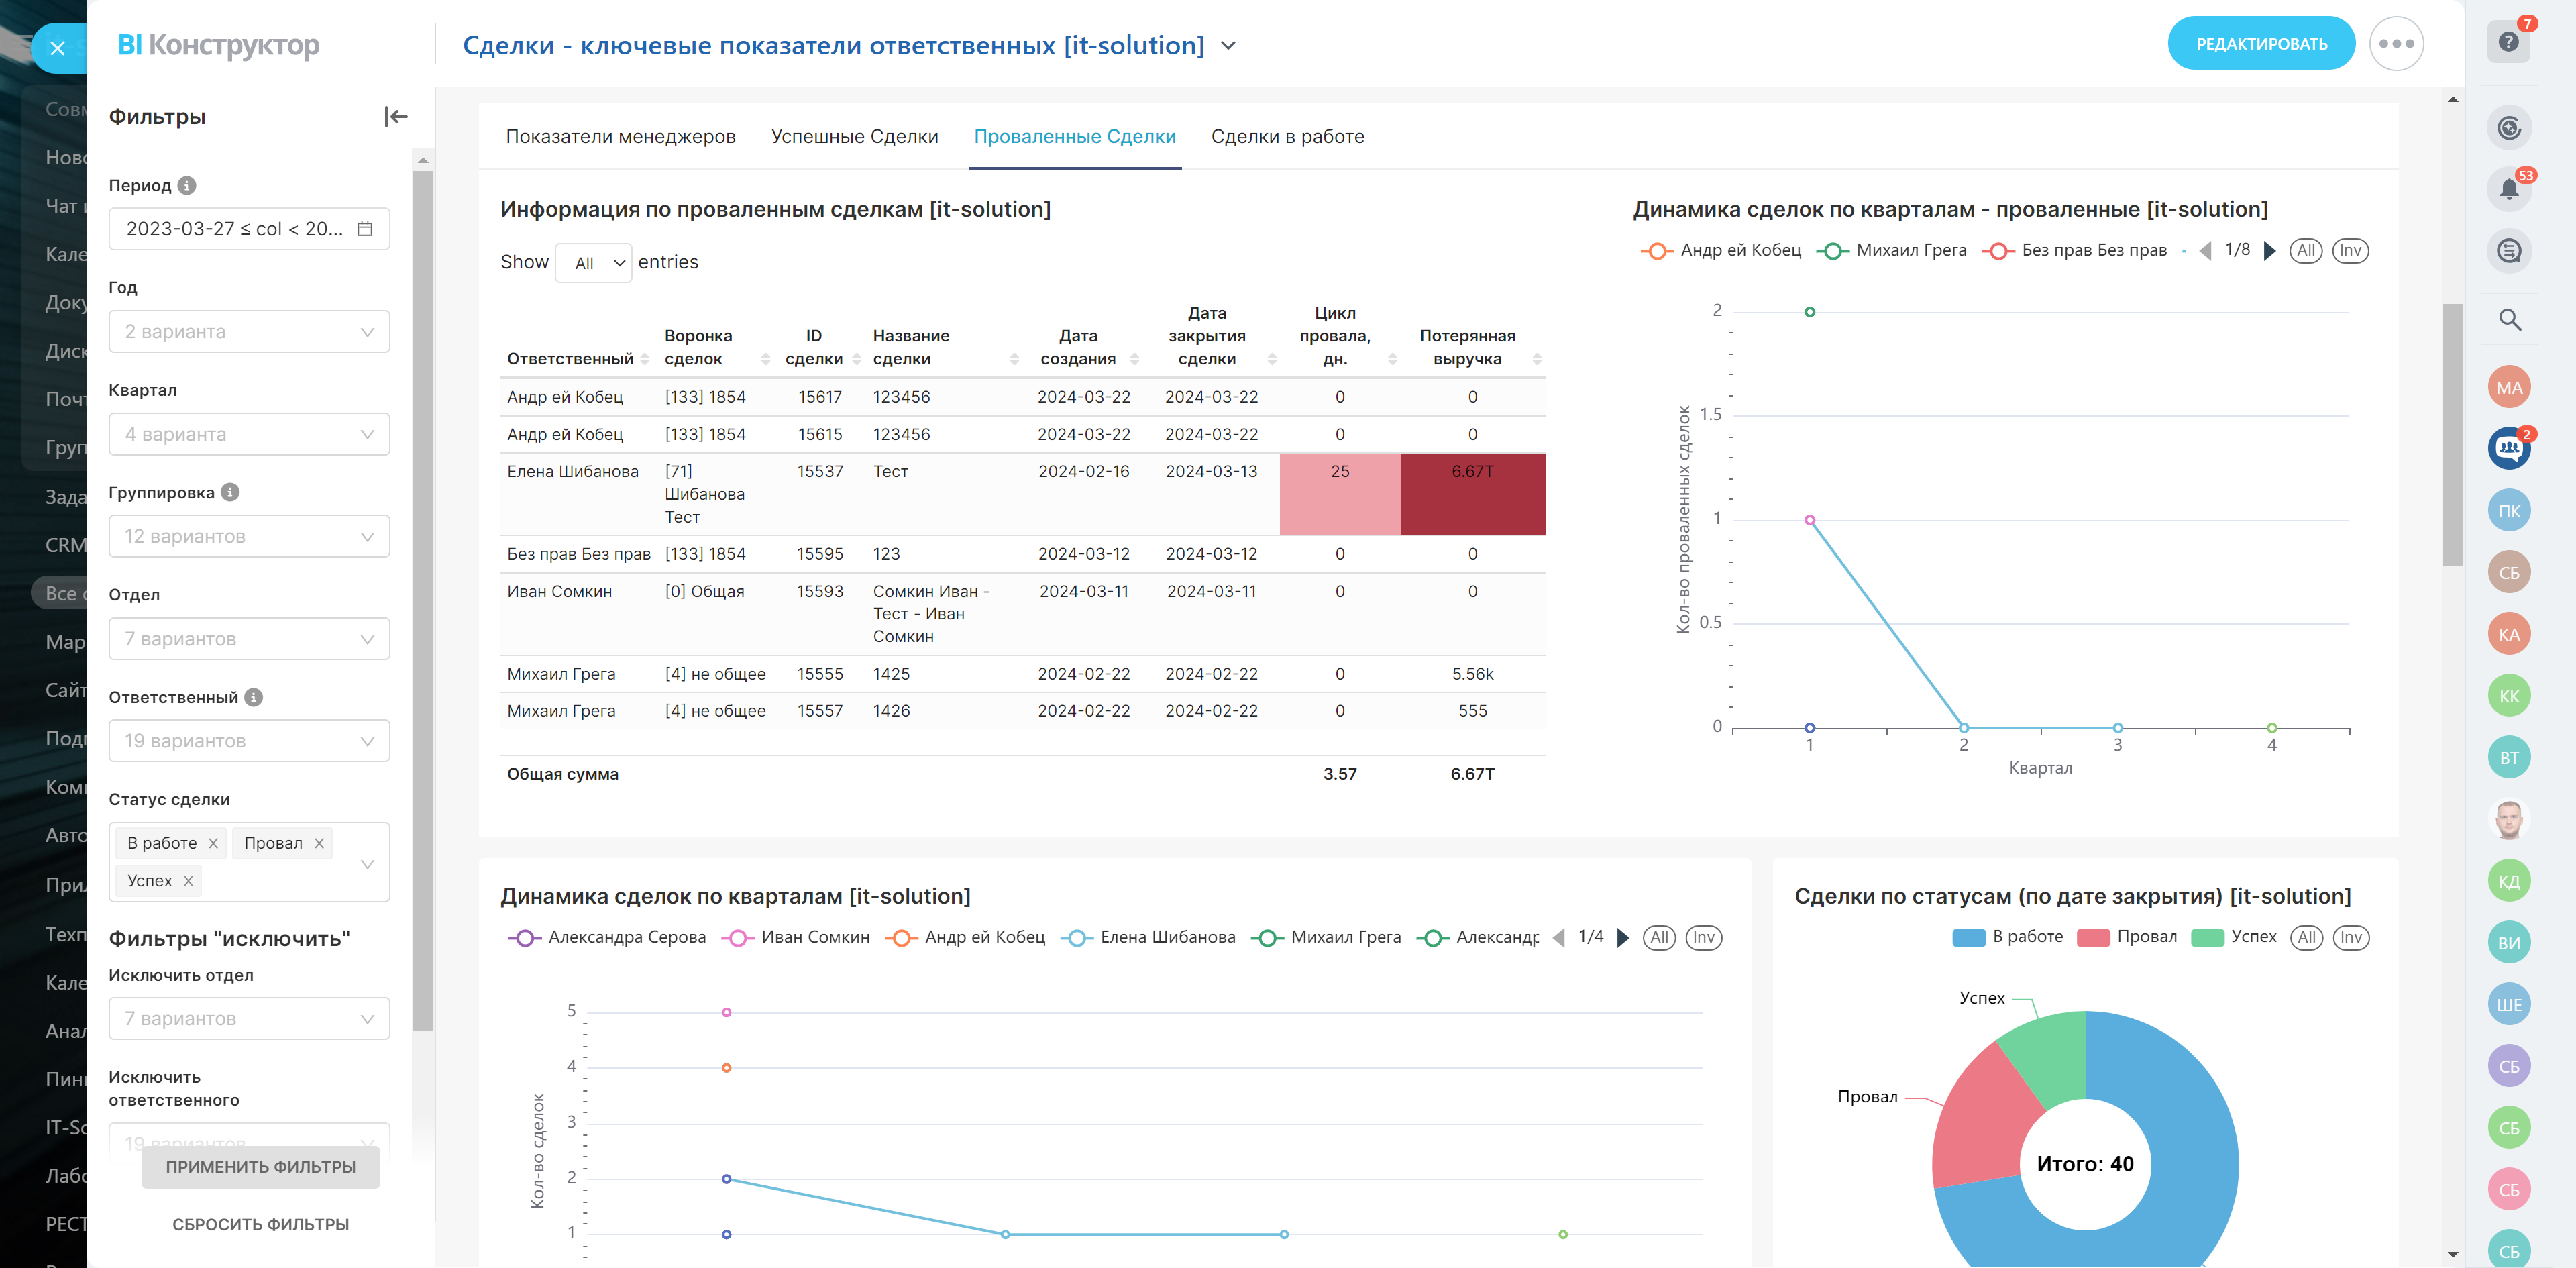Viewport: 2576px width, 1268px height.
Task: Go to next legend page in failed deals chart
Action: coord(2270,251)
